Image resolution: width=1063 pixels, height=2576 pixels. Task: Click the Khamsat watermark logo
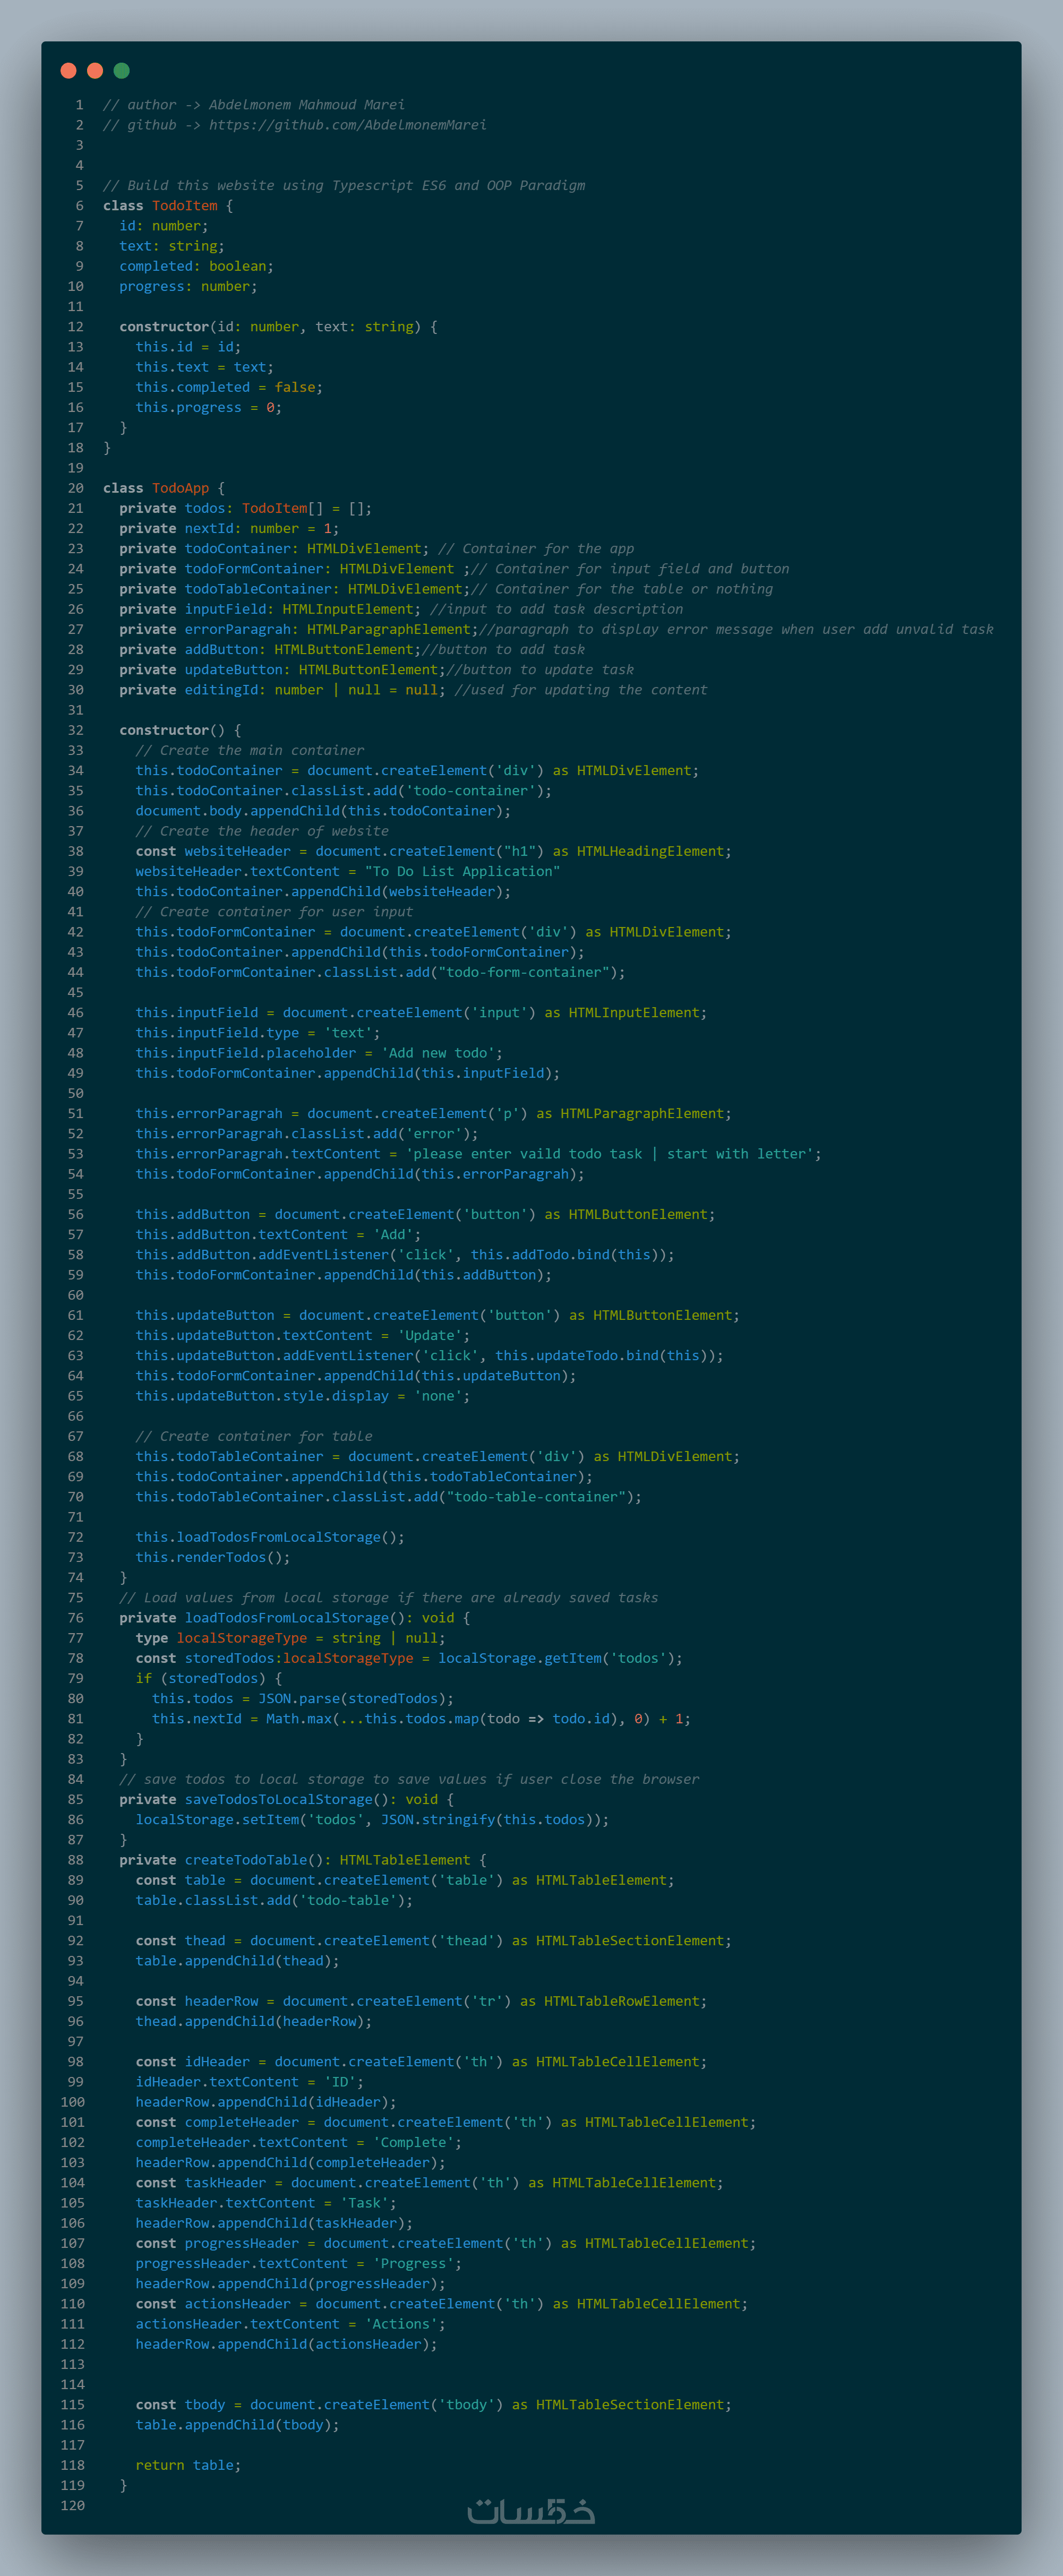click(531, 2511)
